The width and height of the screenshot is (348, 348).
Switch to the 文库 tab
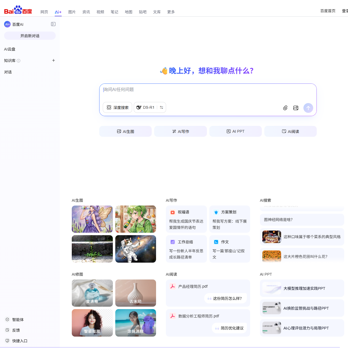click(157, 12)
